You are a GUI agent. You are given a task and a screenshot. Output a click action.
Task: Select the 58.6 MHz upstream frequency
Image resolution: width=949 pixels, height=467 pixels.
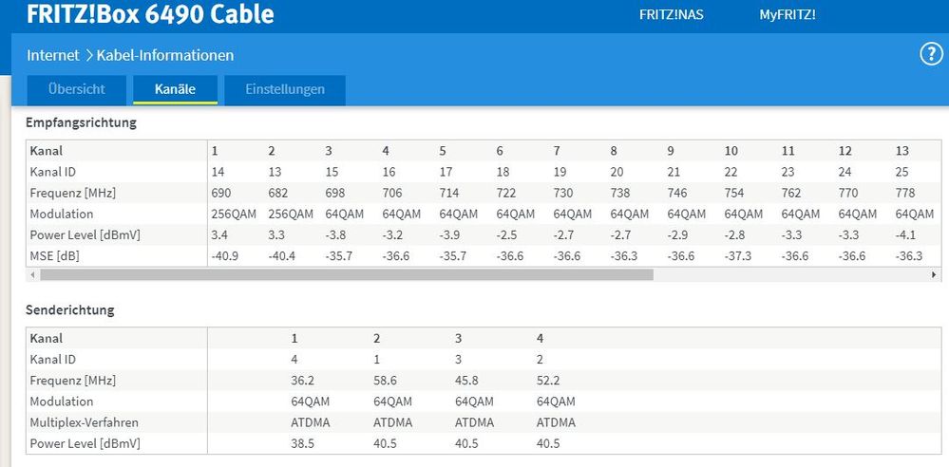point(385,381)
